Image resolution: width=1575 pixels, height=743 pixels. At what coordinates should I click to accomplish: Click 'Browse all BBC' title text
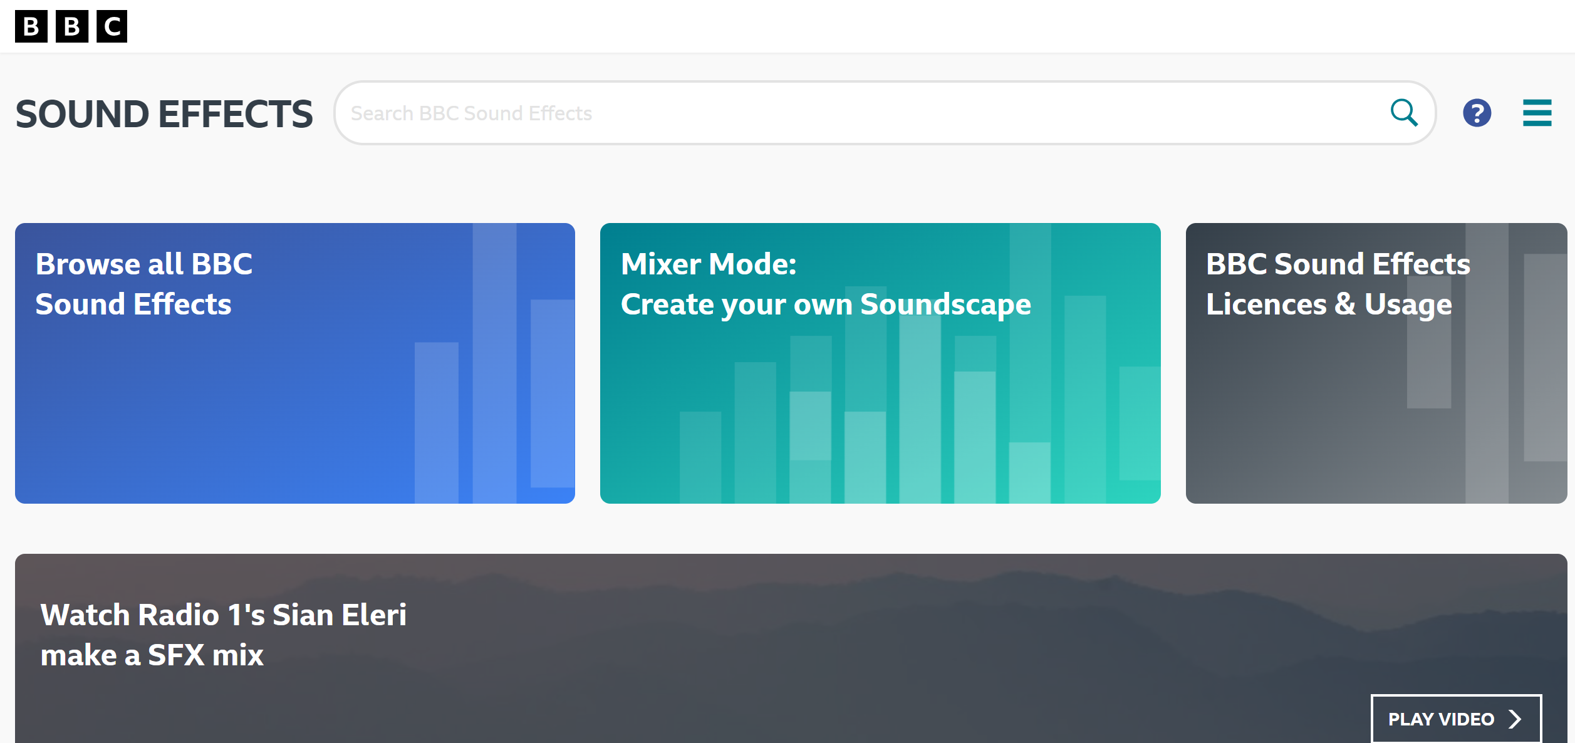click(x=144, y=264)
